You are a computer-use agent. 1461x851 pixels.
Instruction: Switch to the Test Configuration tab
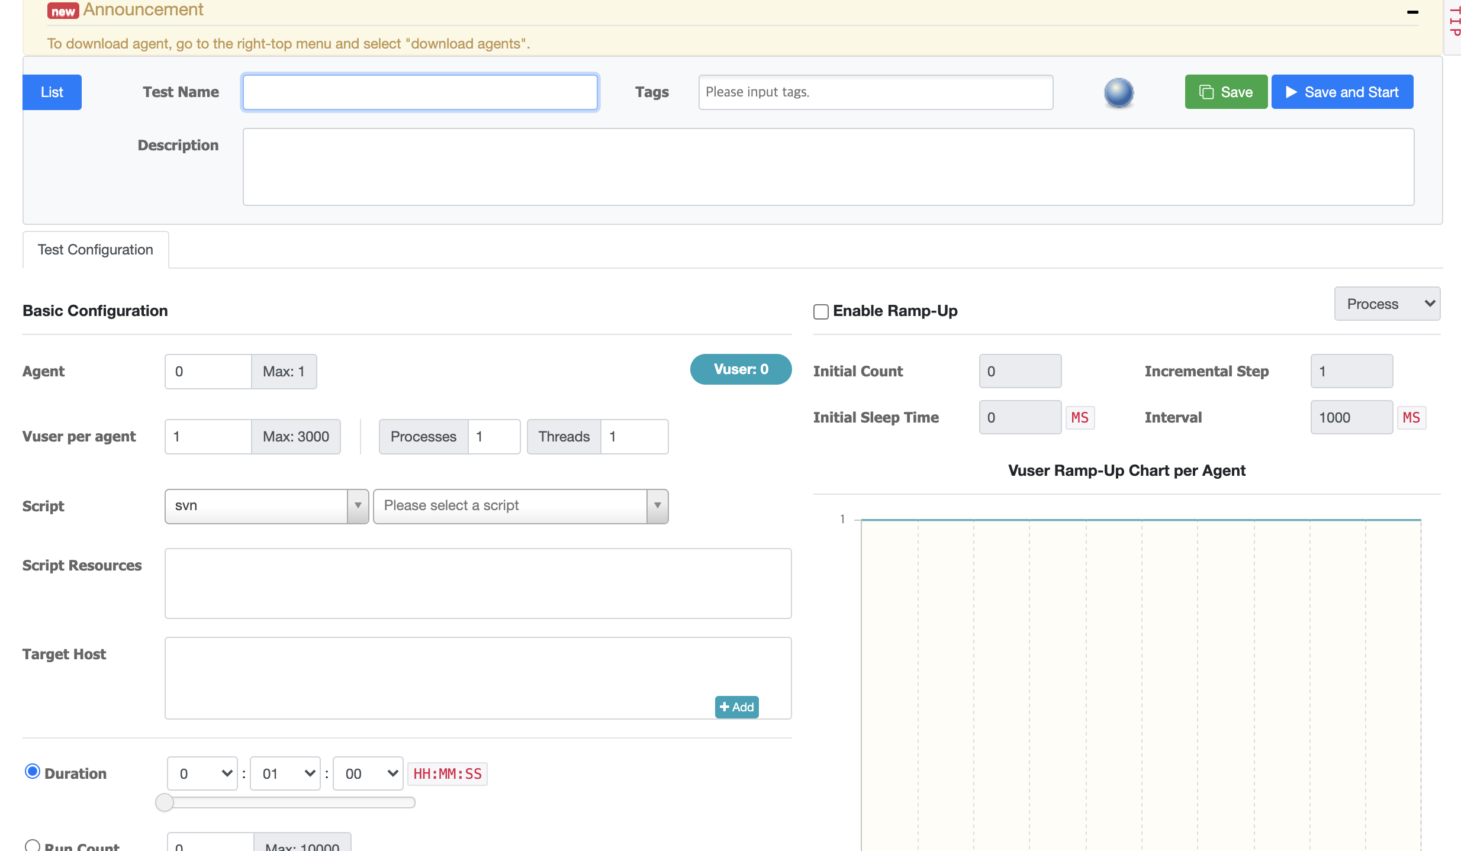(x=95, y=250)
